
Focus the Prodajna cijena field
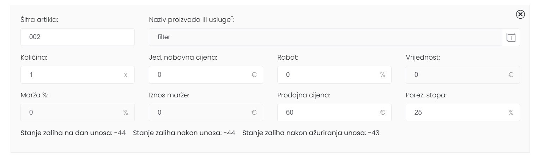pyautogui.click(x=328, y=113)
